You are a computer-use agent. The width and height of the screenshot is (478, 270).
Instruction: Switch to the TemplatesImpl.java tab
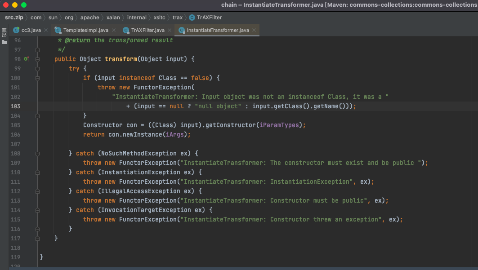pyautogui.click(x=85, y=30)
